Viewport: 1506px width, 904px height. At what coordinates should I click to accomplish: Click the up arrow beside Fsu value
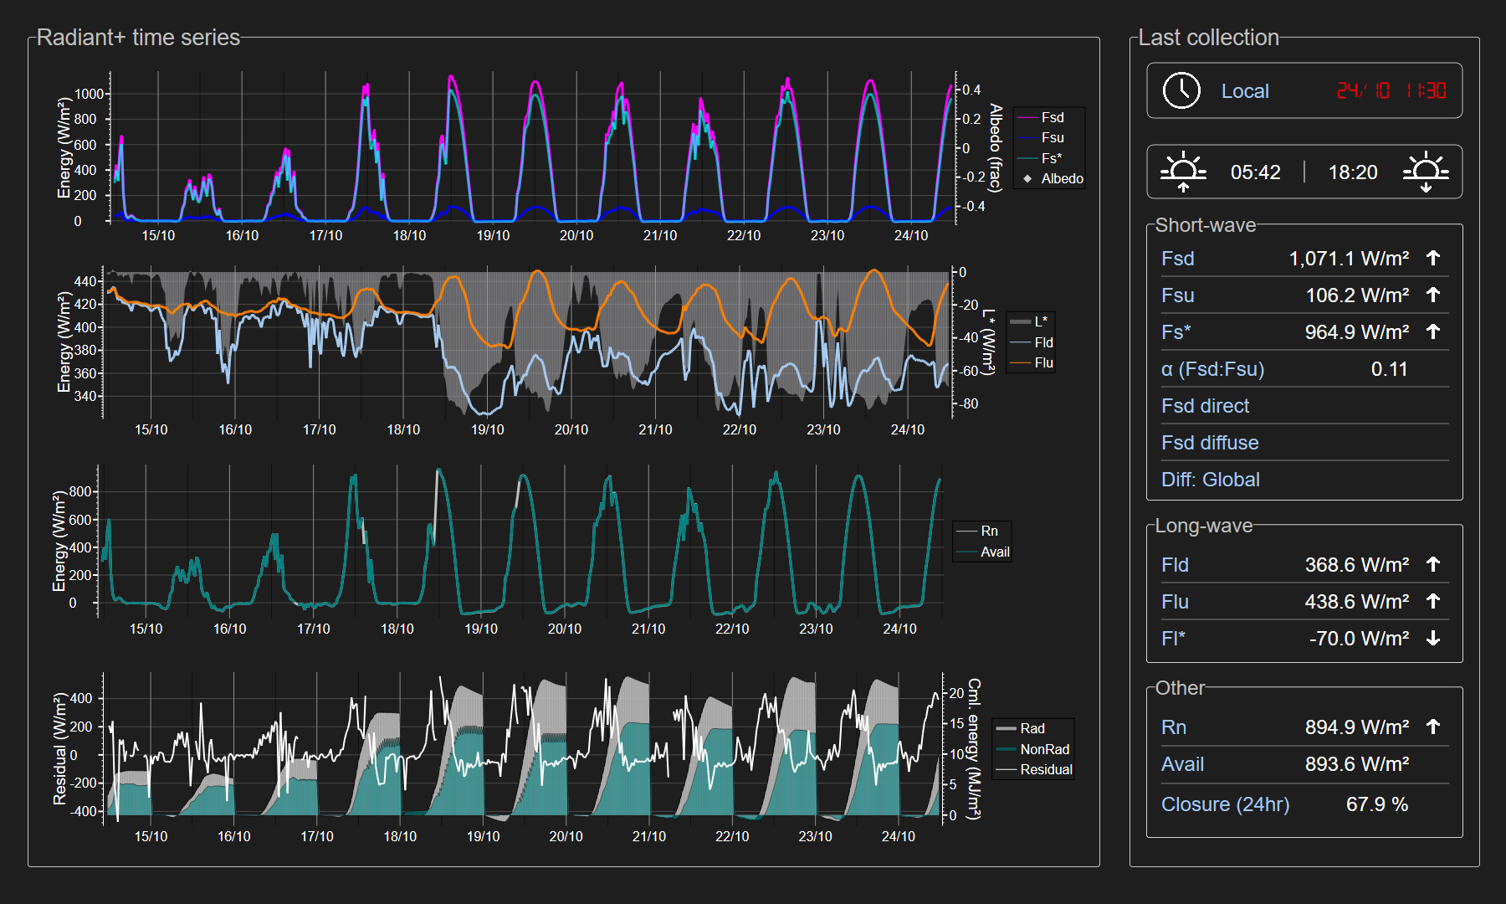tap(1433, 295)
